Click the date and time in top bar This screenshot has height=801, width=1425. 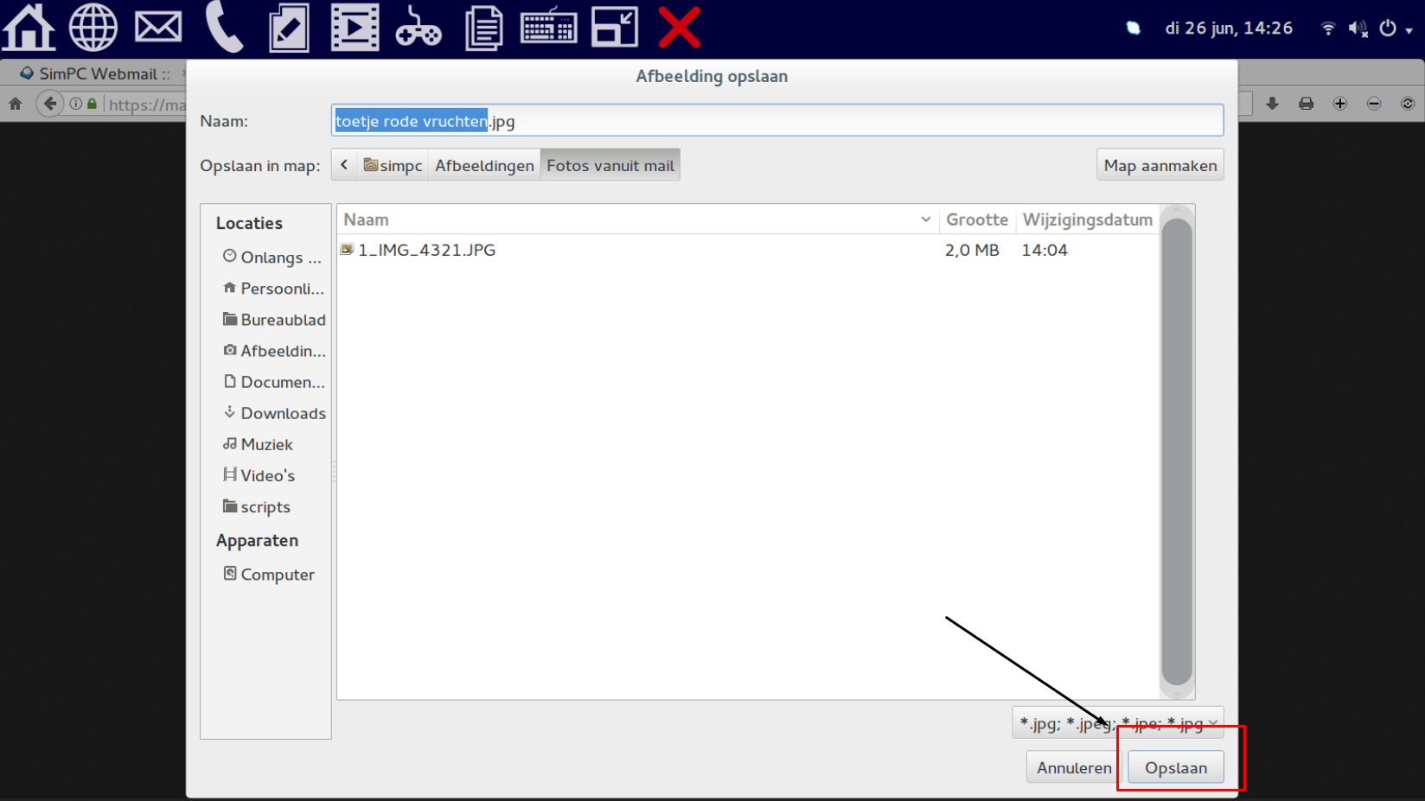point(1229,29)
